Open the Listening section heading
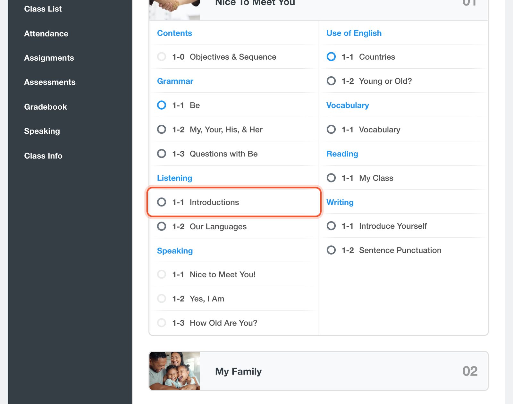This screenshot has width=513, height=404. 175,178
